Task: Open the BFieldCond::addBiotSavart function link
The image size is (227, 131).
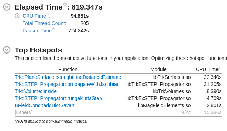Action: 45,105
